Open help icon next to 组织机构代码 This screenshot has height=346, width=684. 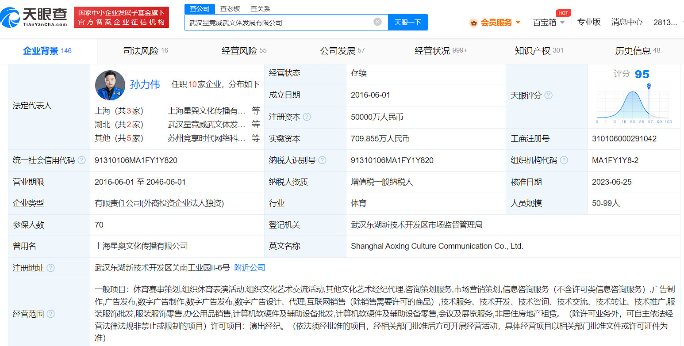pos(564,160)
